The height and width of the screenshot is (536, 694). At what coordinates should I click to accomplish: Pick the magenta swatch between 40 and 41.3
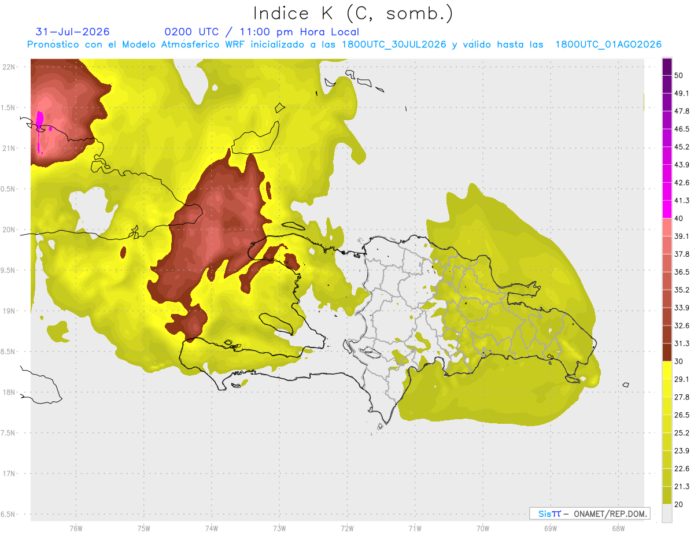point(667,209)
